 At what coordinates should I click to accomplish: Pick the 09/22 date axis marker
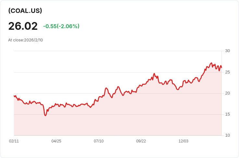pyautogui.click(x=141, y=141)
